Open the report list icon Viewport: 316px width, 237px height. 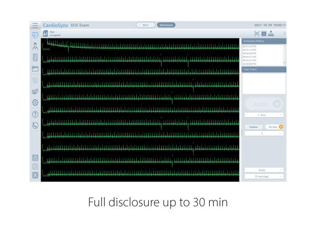35,57
